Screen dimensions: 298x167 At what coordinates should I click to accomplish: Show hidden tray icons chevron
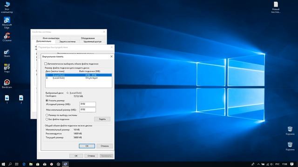pos(258,164)
